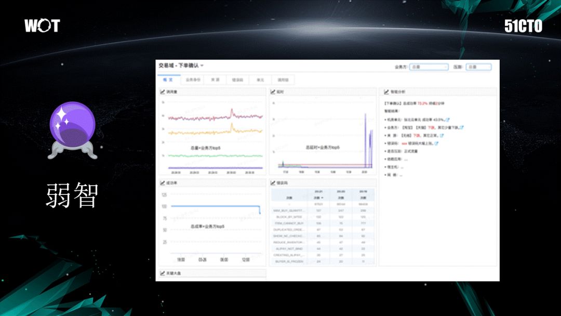The height and width of the screenshot is (316, 561).
Task: Click the REDUCE_INVENTOR... error code row
Action: point(323,242)
